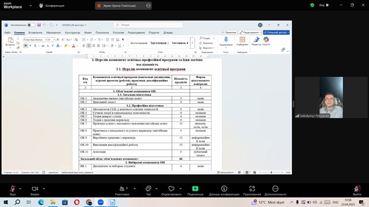This screenshot has height=207, width=369.
Task: Click the Comments button in Word
Action: click(x=229, y=32)
